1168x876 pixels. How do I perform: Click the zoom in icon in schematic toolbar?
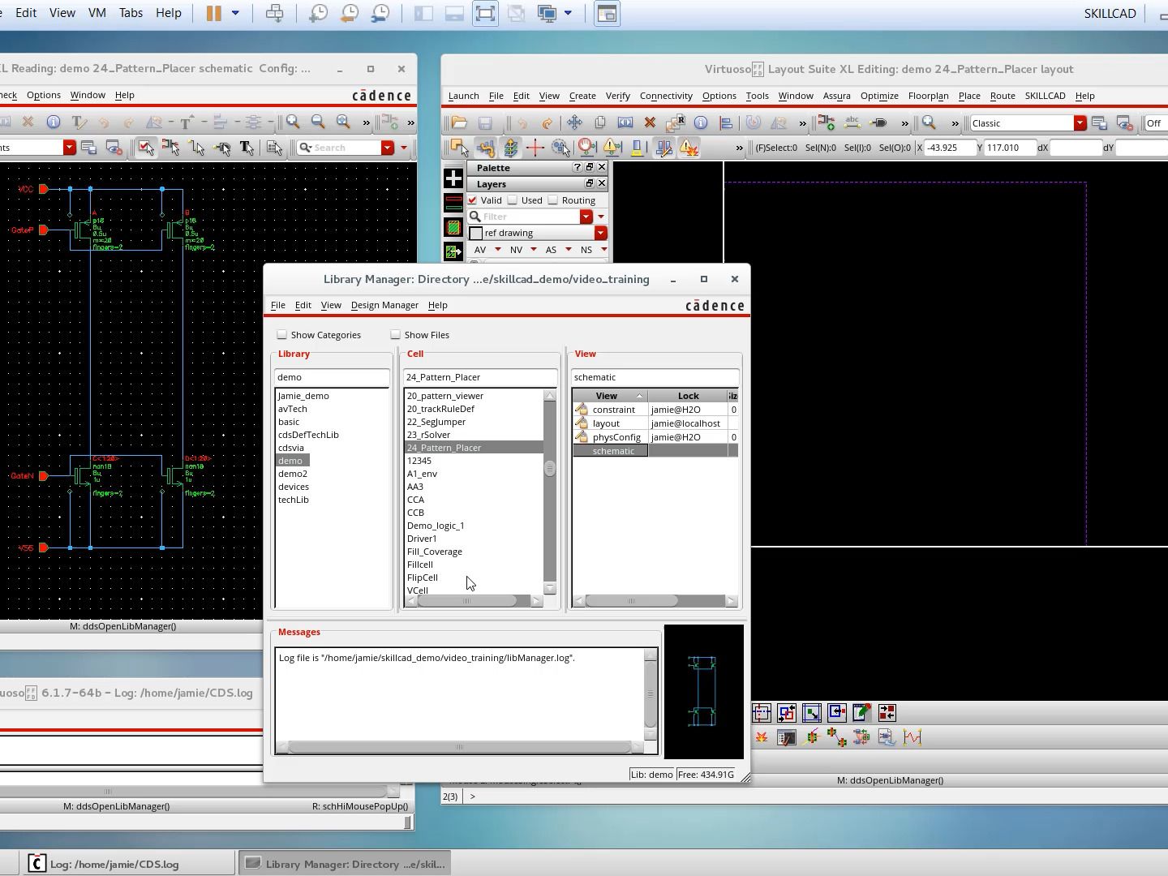pyautogui.click(x=293, y=122)
